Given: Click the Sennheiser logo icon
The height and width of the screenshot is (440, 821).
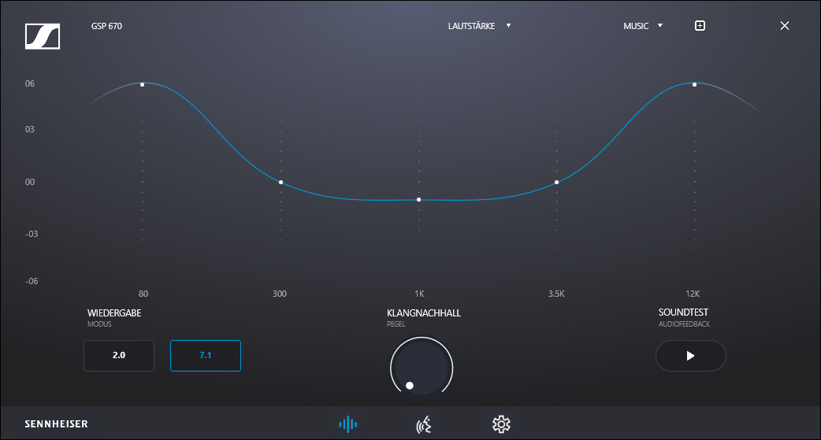Looking at the screenshot, I should click(43, 36).
